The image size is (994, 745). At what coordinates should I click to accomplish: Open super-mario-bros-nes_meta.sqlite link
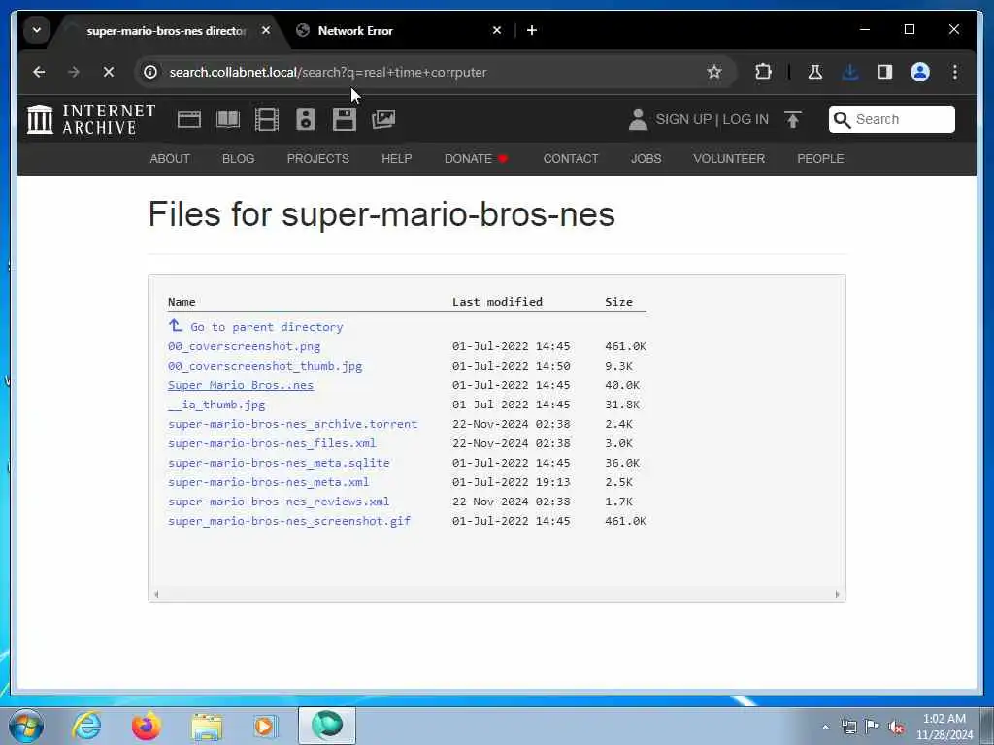(279, 463)
